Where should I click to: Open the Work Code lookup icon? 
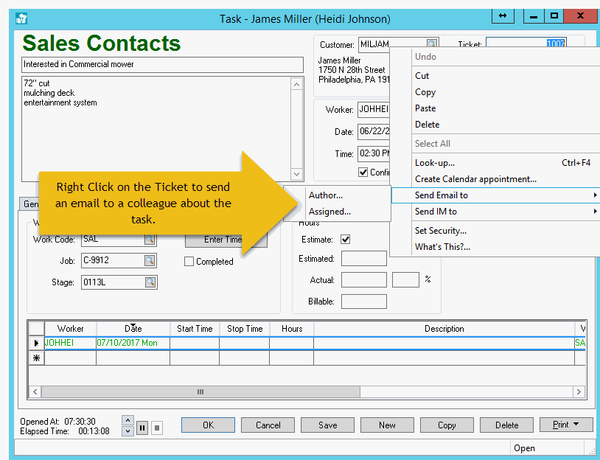click(150, 240)
